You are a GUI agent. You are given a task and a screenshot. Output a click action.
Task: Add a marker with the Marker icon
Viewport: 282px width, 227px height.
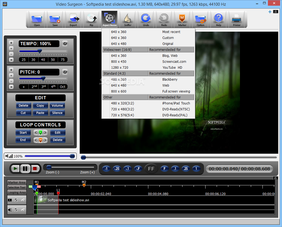(x=182, y=19)
